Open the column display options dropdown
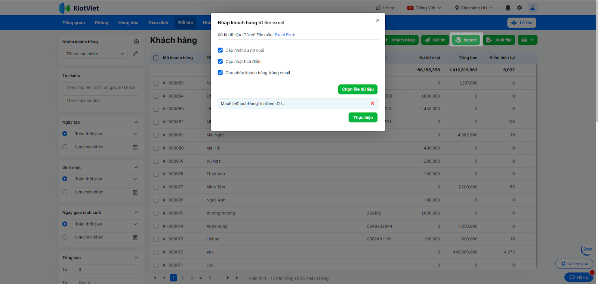Viewport: 598px width, 284px height. pos(527,40)
